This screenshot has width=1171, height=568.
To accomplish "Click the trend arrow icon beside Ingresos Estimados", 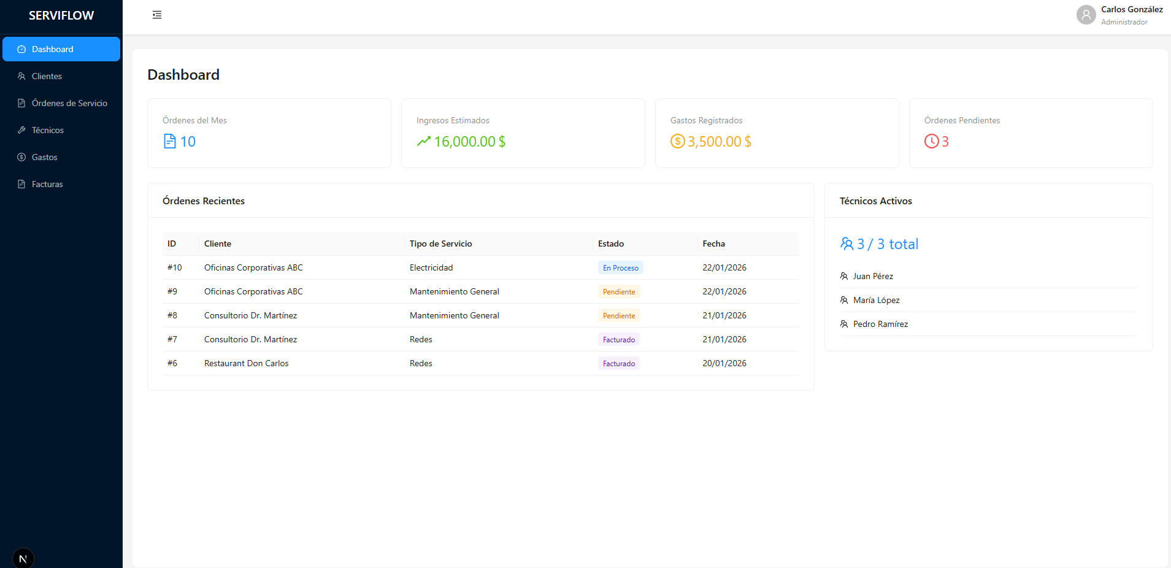I will (x=423, y=141).
